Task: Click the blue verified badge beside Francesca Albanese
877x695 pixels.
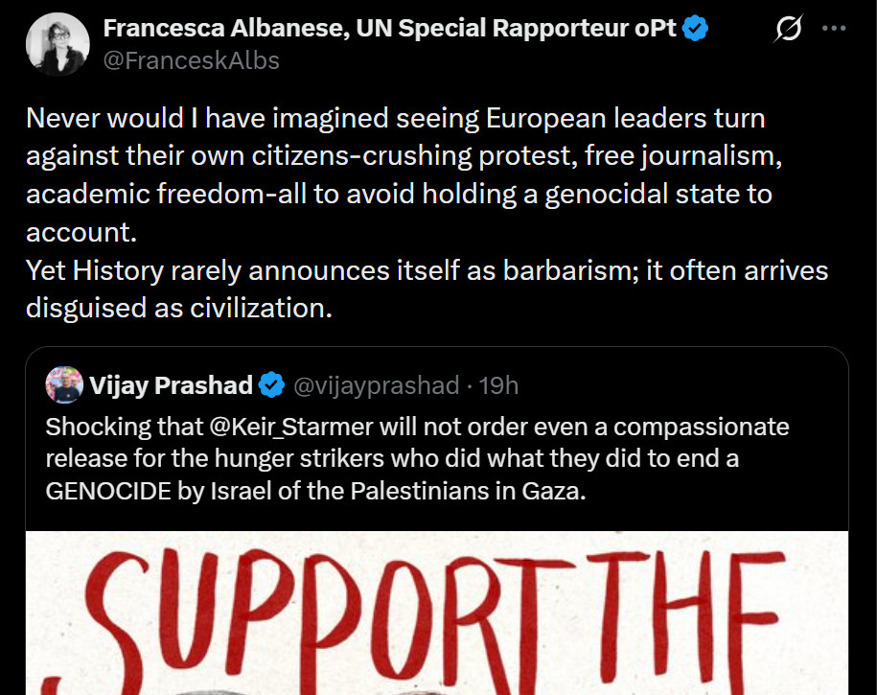Action: (696, 29)
